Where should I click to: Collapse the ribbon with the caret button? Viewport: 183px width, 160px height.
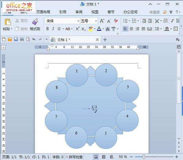point(150,4)
